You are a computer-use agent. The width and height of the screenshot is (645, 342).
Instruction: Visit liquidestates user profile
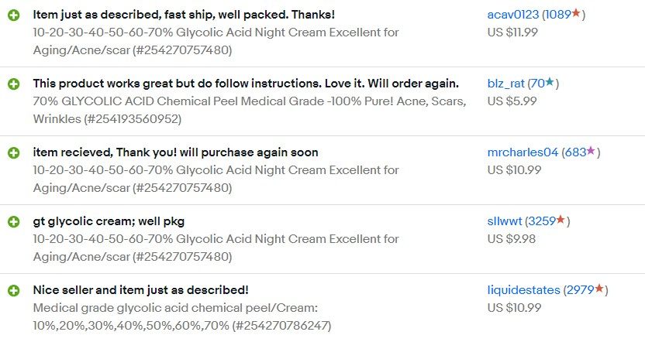[x=523, y=290]
